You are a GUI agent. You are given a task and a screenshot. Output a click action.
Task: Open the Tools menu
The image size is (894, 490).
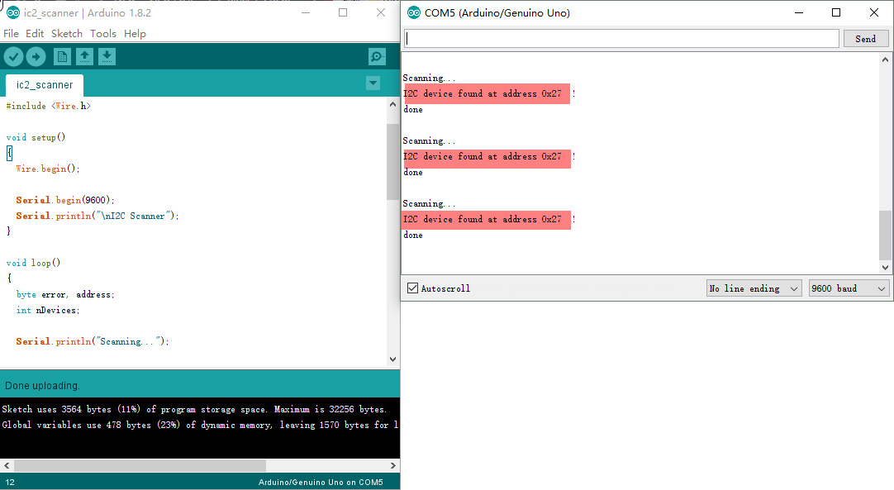point(103,34)
